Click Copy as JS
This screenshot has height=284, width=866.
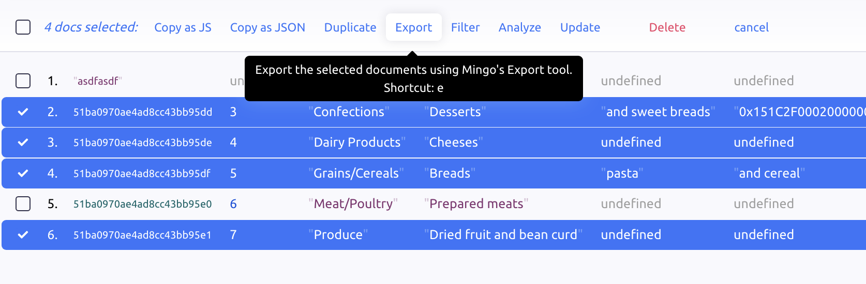(183, 27)
